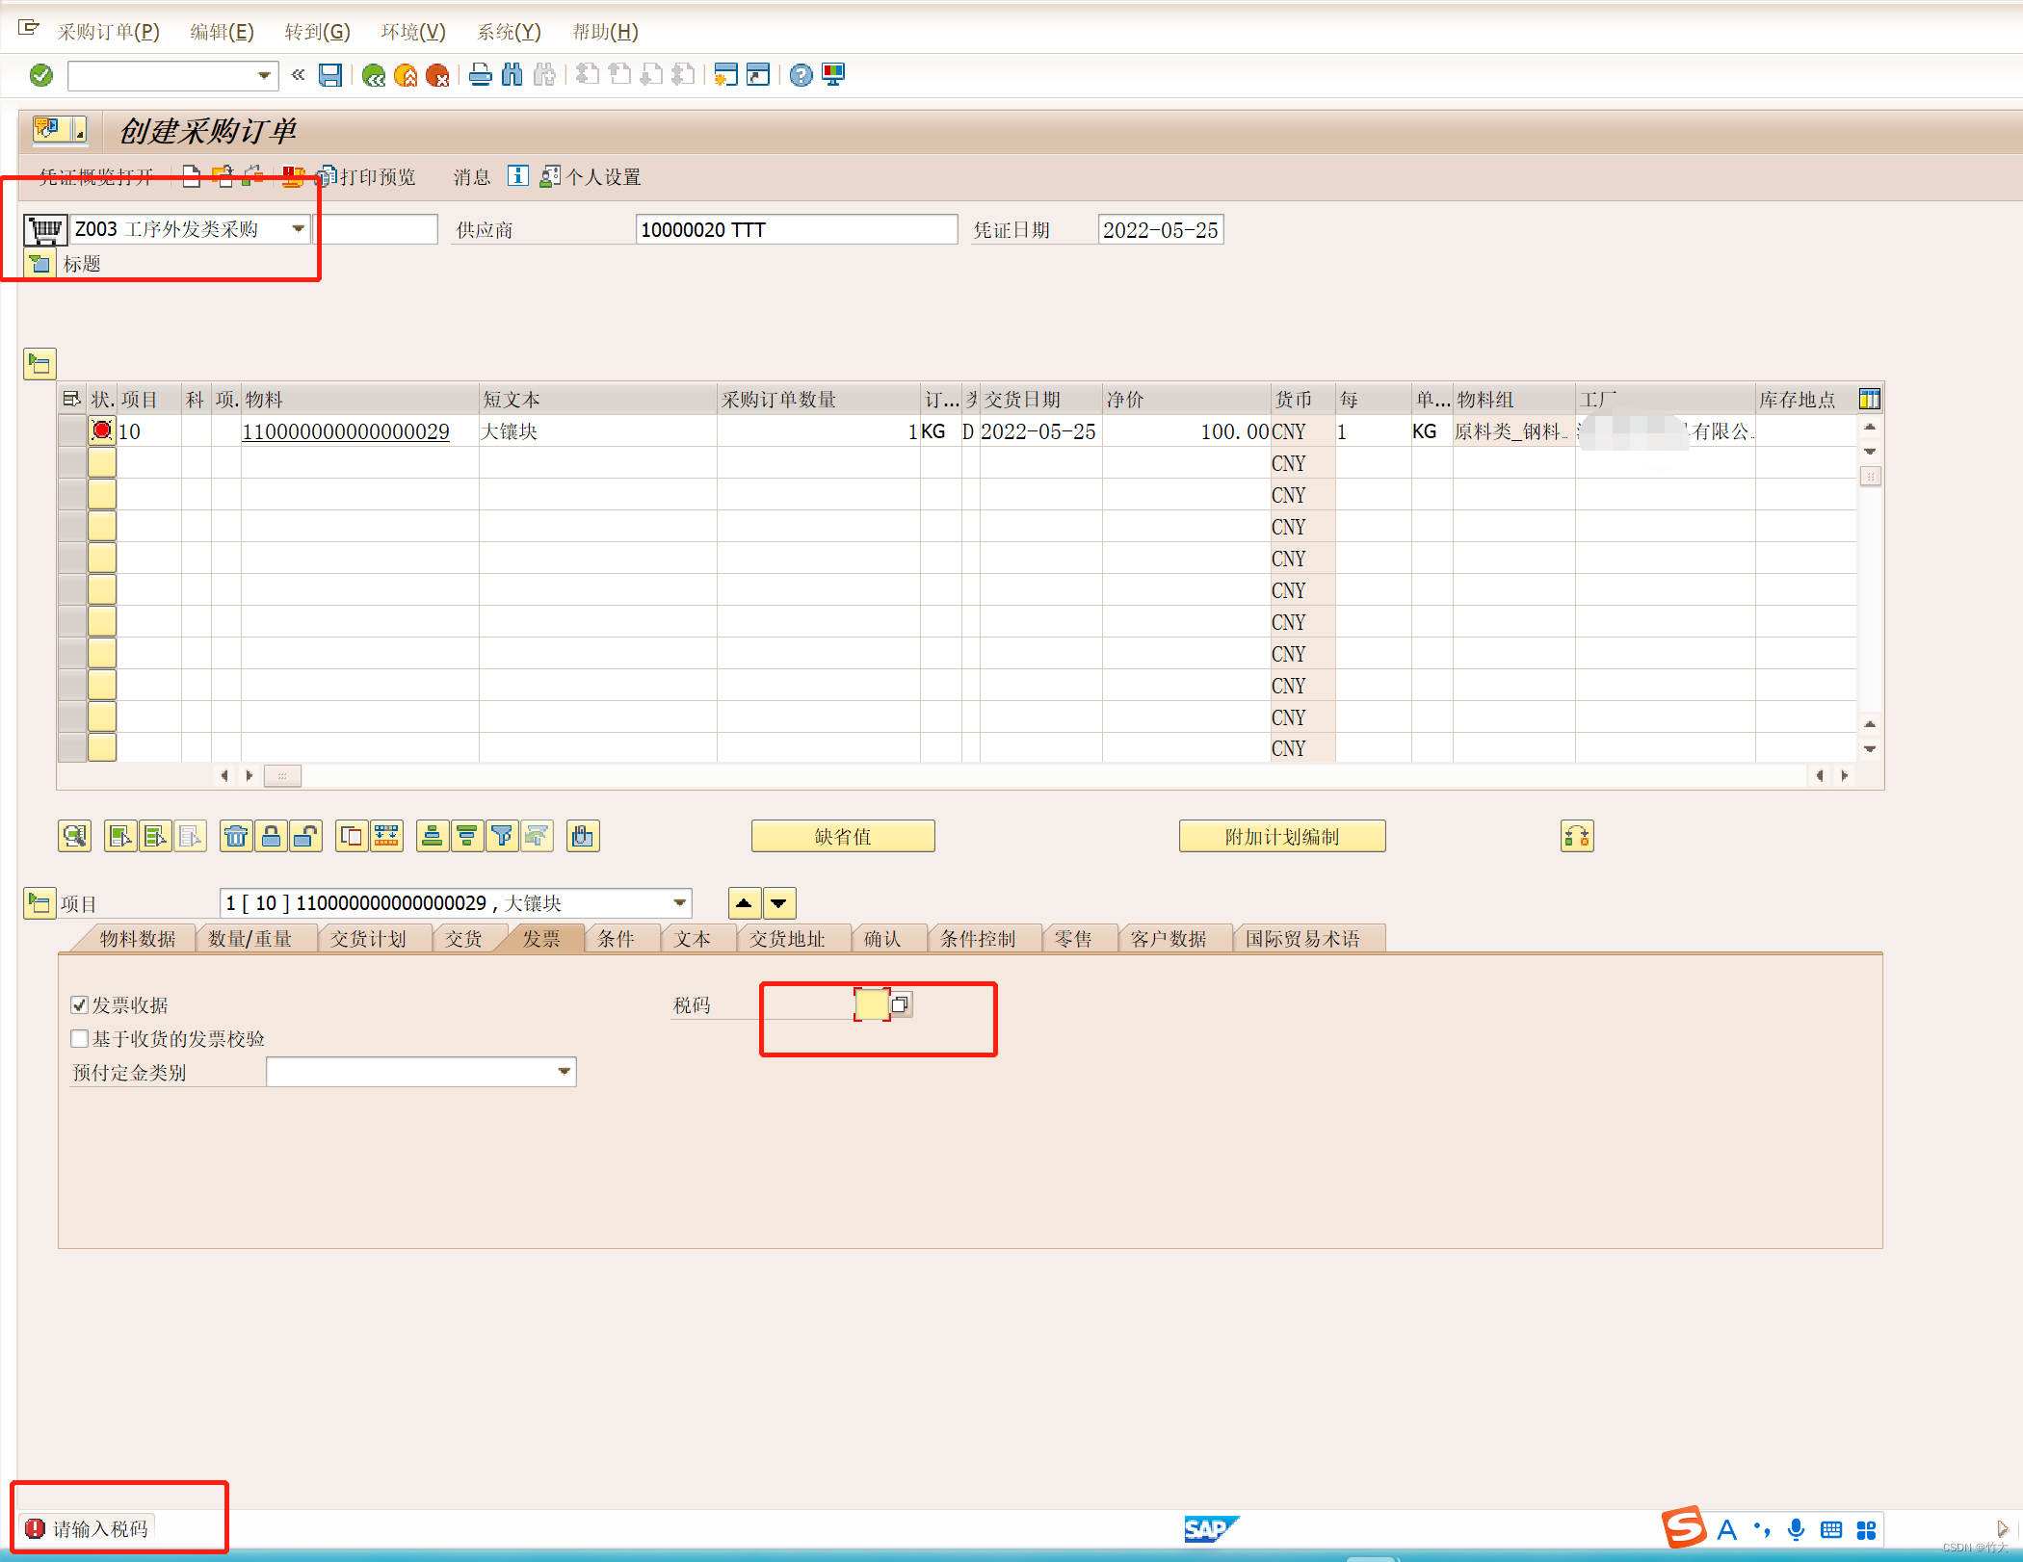The height and width of the screenshot is (1562, 2023).
Task: Open attachments with clipboard icon
Action: [583, 837]
